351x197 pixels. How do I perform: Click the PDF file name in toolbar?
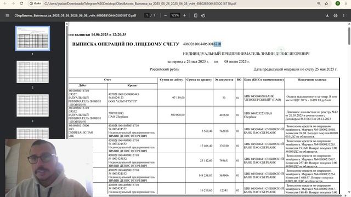(75, 15)
